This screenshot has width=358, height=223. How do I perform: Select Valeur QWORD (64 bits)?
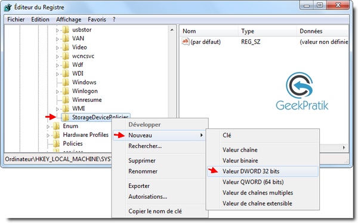click(263, 182)
